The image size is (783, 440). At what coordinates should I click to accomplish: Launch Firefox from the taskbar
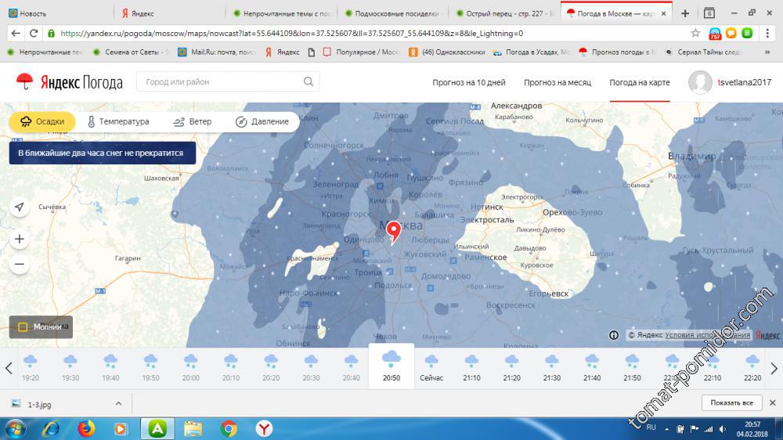(86, 428)
